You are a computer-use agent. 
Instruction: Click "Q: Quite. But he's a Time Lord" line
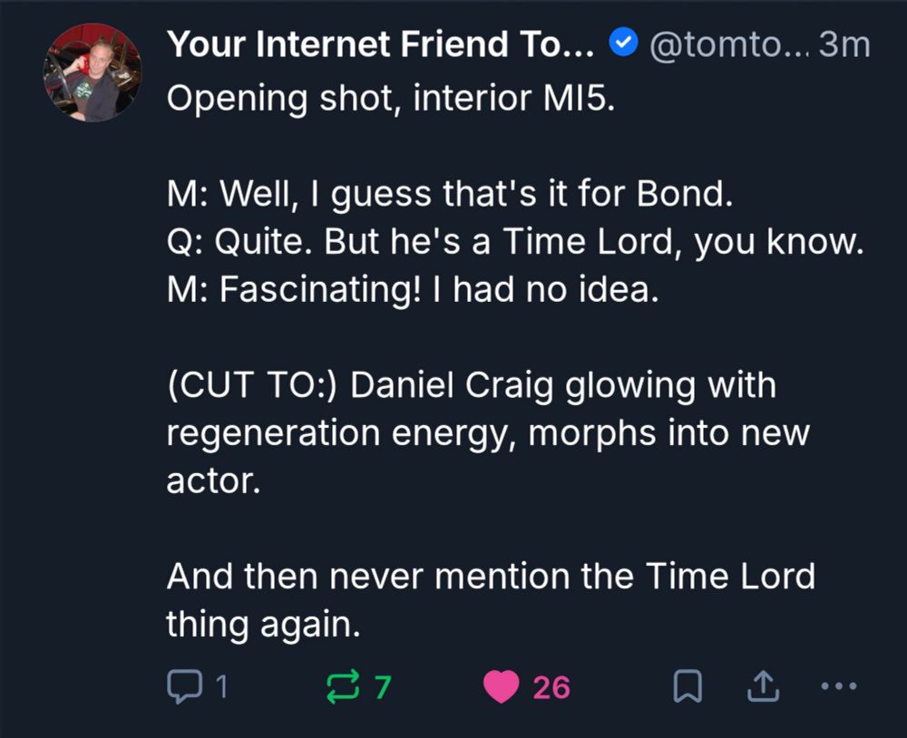[x=513, y=240]
